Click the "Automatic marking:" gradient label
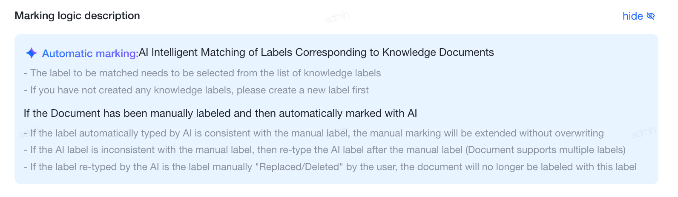Screen dimensions: 678x197 click(90, 53)
